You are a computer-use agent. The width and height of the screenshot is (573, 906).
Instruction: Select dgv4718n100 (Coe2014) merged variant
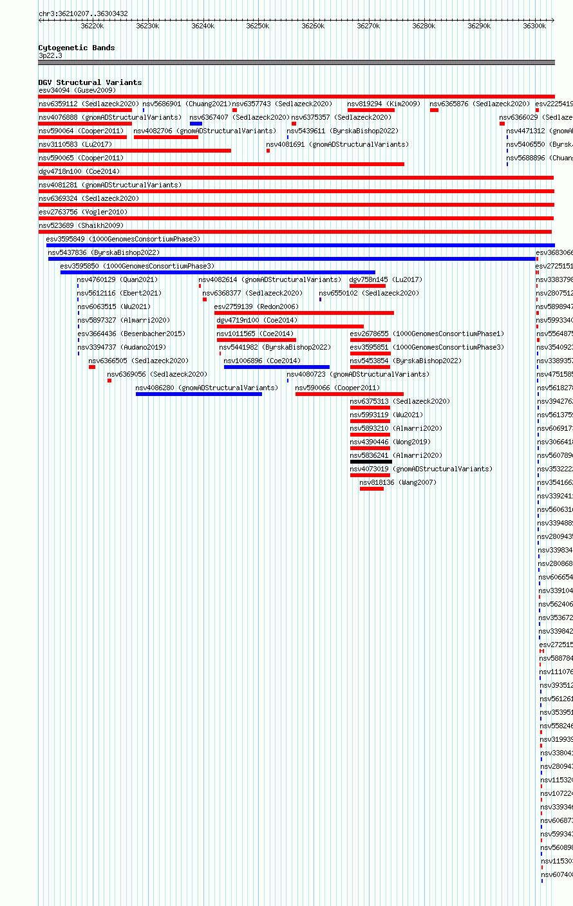coord(79,171)
